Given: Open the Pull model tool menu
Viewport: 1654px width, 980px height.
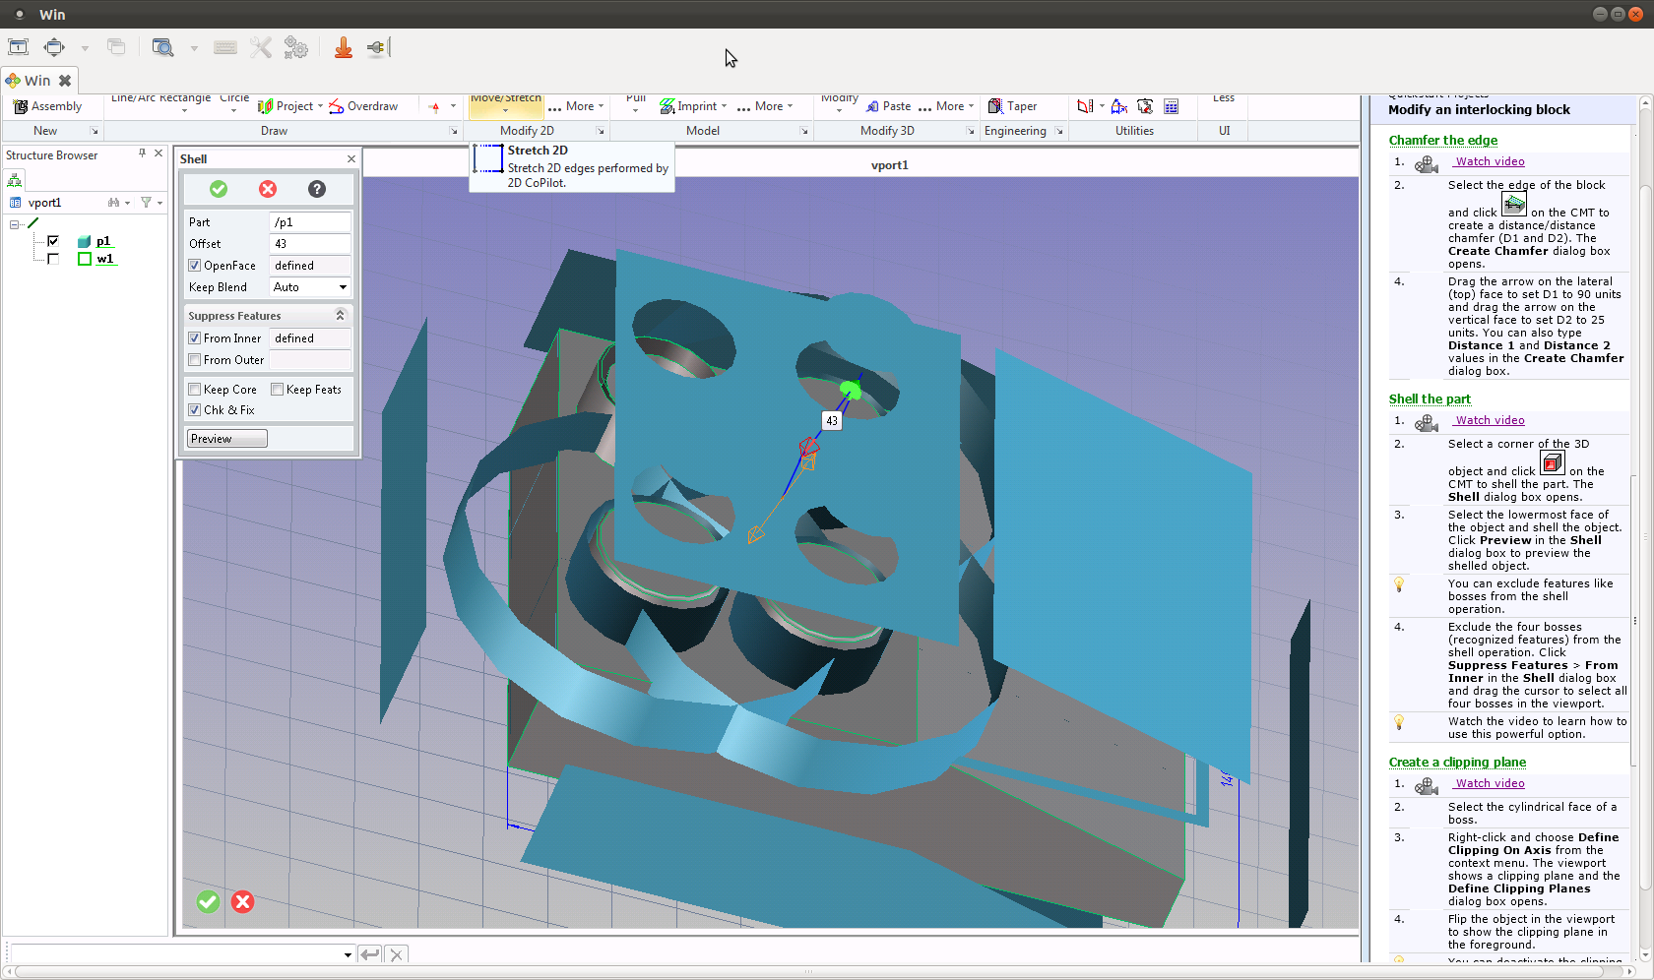Looking at the screenshot, I should 636,104.
